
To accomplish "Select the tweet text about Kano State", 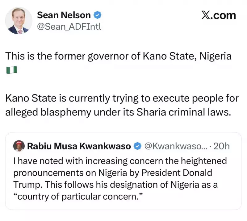I will click(120, 105).
